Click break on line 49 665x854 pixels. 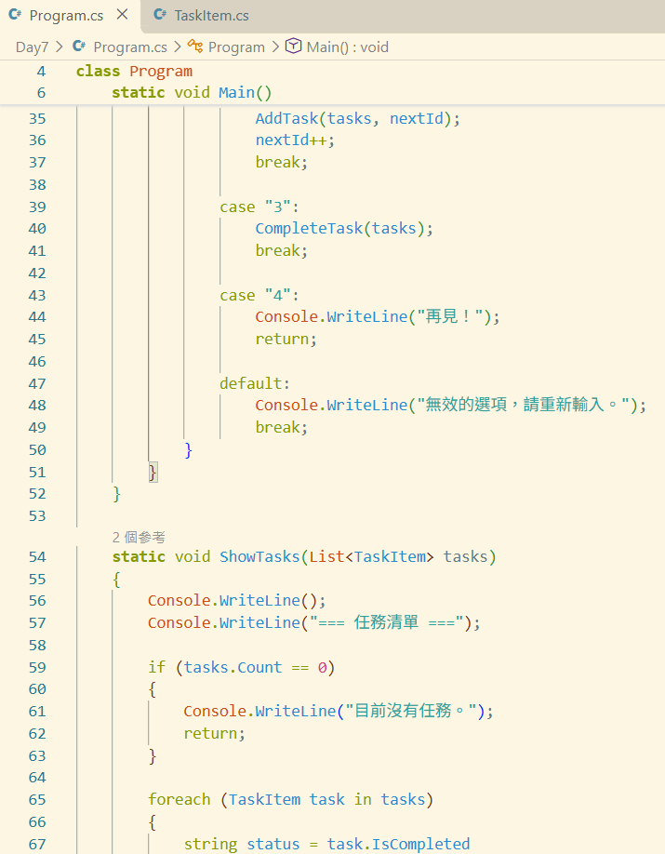(x=282, y=428)
